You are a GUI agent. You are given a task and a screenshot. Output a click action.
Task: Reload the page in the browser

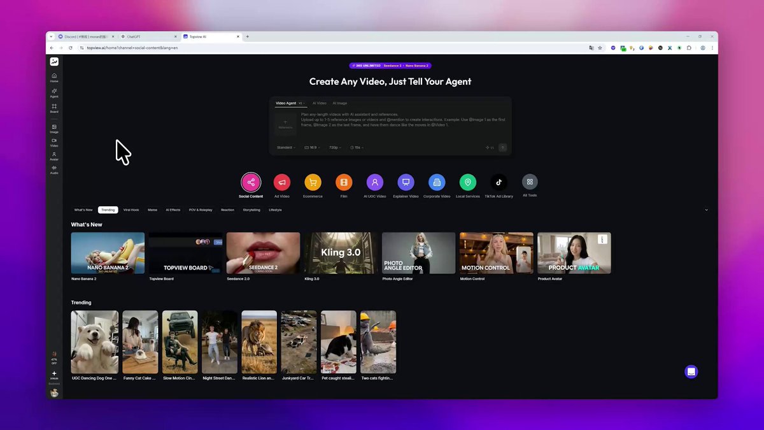[71, 48]
